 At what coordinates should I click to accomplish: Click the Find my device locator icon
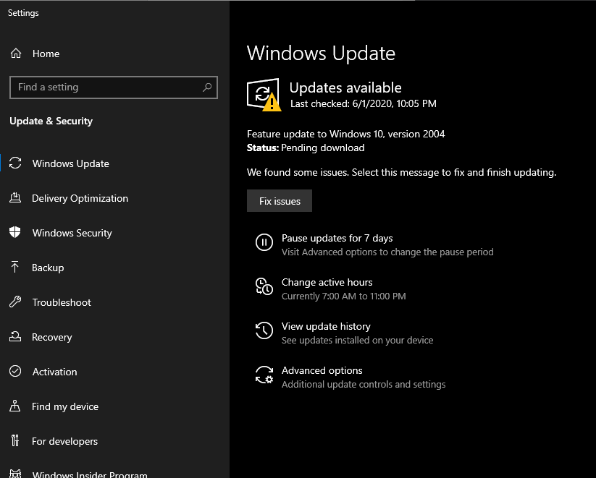point(14,406)
